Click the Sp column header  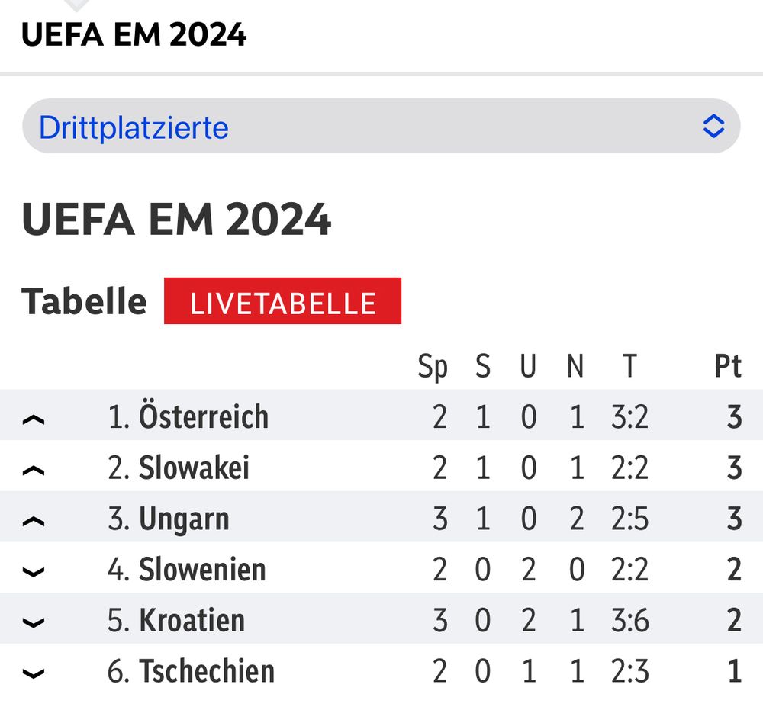(x=433, y=367)
